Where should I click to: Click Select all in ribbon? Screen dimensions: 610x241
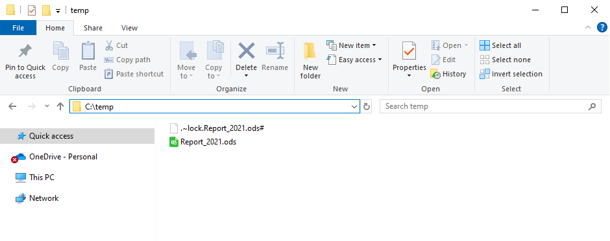[x=500, y=45]
